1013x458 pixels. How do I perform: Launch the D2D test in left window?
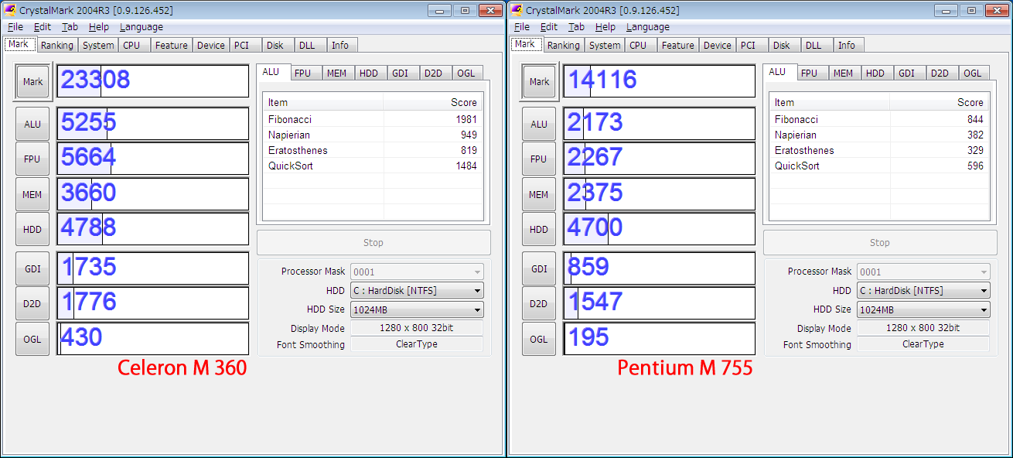[32, 303]
